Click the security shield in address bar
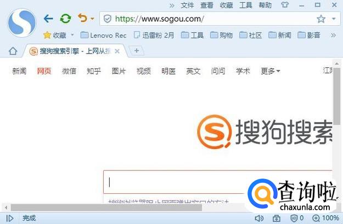Image resolution: width=343 pixels, height=224 pixels. pyautogui.click(x=107, y=19)
